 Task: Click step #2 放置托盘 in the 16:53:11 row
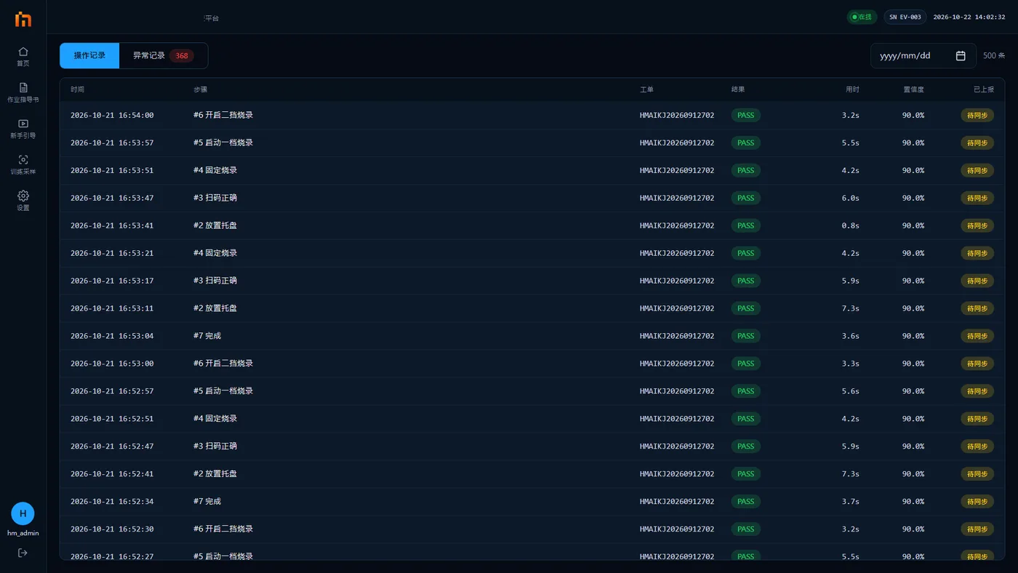(x=215, y=308)
